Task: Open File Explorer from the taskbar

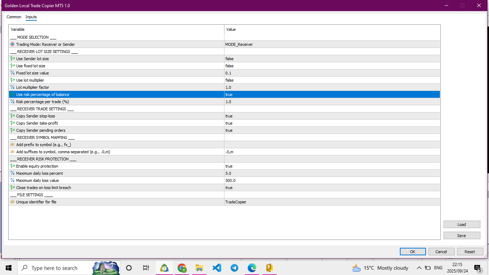Action: coord(199,268)
